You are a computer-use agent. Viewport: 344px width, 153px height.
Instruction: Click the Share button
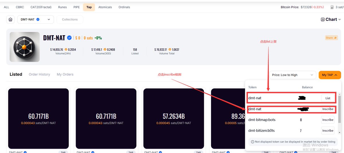coord(331,38)
